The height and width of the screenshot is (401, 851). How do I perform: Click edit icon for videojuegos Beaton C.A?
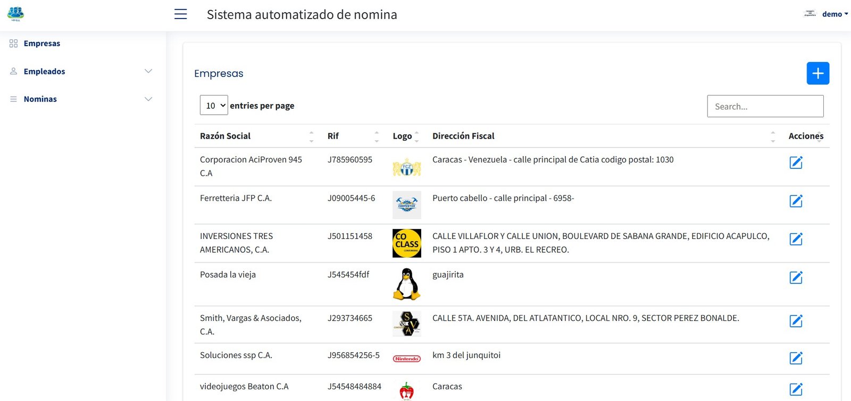tap(796, 389)
